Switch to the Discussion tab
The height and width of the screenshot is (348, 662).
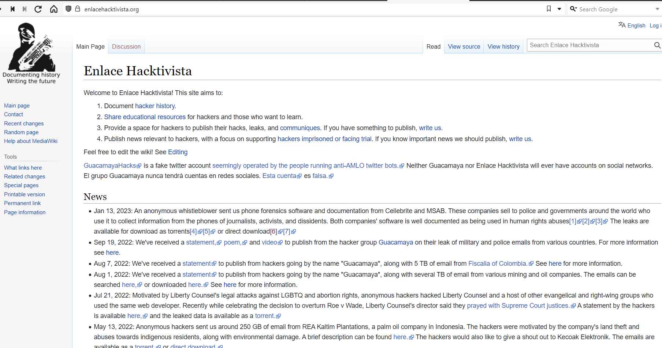(126, 46)
